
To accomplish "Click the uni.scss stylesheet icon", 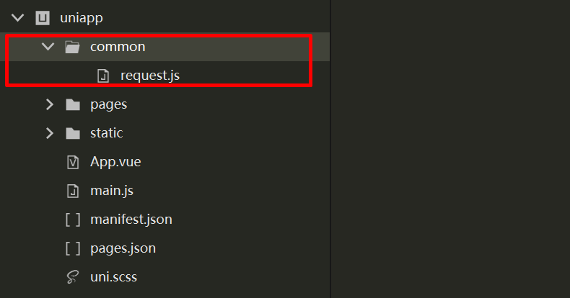I will (x=72, y=277).
